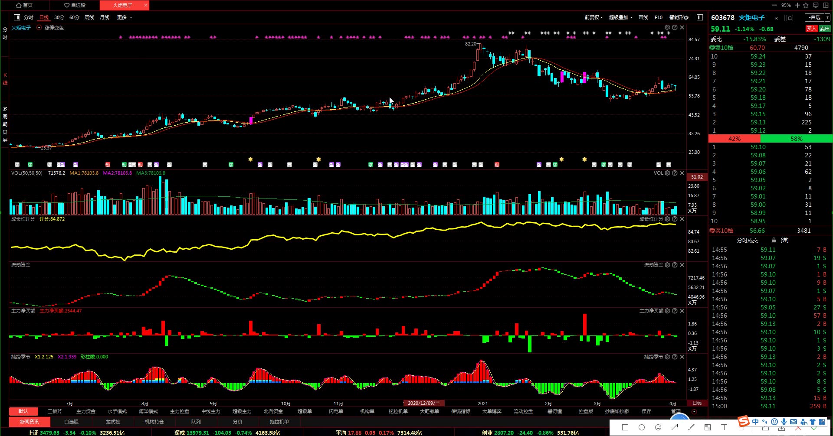Click the zoom out minus icon

point(774,5)
